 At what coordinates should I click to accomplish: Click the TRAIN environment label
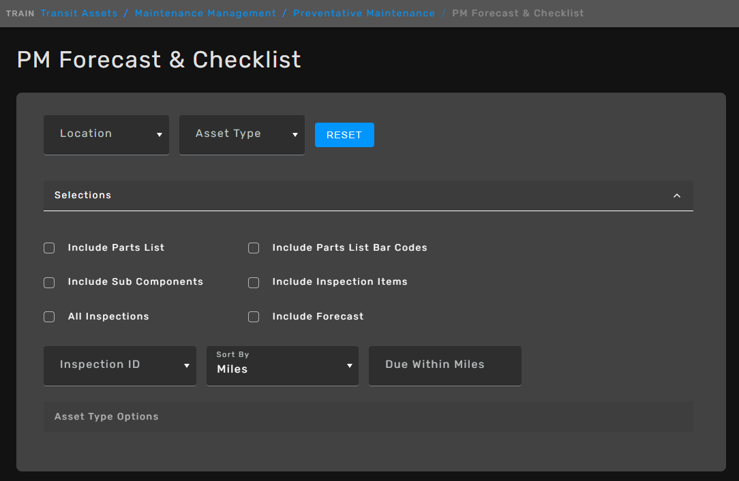[20, 14]
